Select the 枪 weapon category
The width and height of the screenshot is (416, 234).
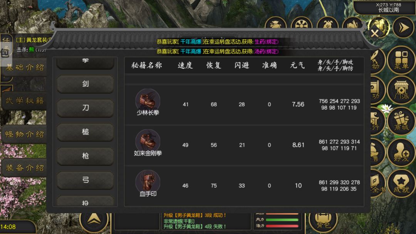(x=86, y=156)
